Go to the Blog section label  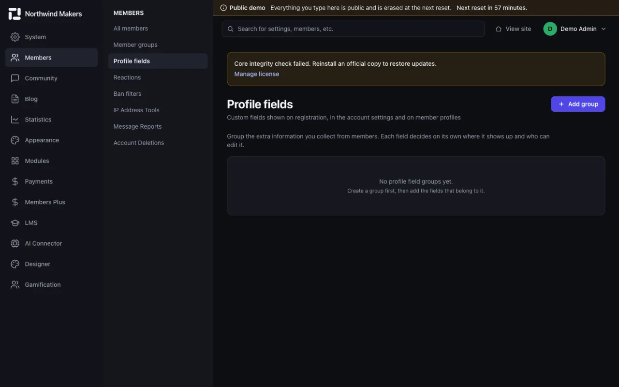click(31, 99)
